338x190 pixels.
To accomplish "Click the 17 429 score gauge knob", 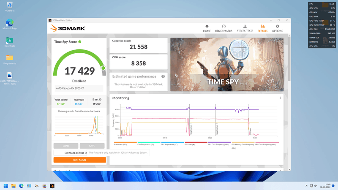I will 103,68.
